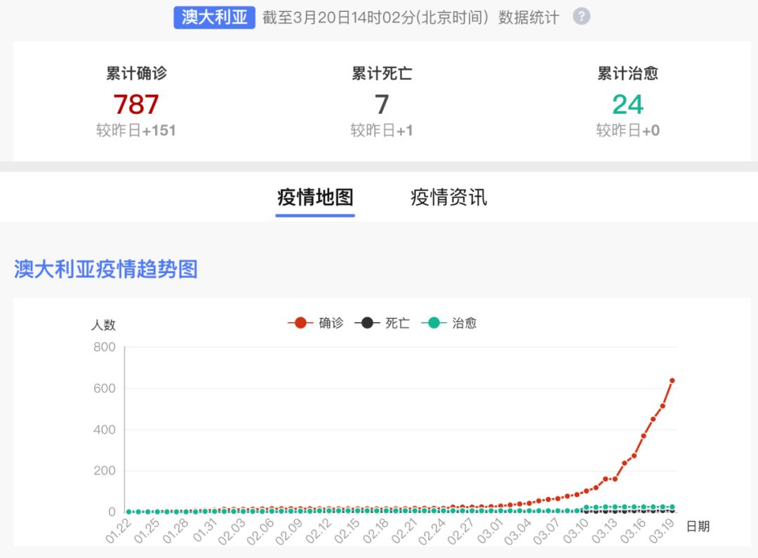Select the red 累计确诊 787 figure
The width and height of the screenshot is (758, 558).
coord(136,105)
